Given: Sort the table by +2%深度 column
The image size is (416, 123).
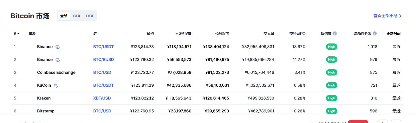Looking at the screenshot, I should pyautogui.click(x=184, y=34).
